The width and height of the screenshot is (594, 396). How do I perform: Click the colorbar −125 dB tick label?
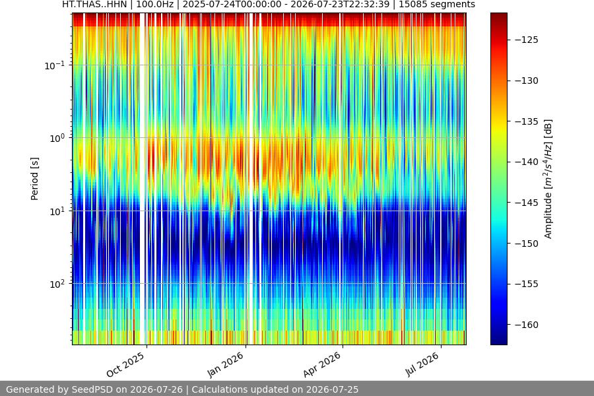(527, 40)
